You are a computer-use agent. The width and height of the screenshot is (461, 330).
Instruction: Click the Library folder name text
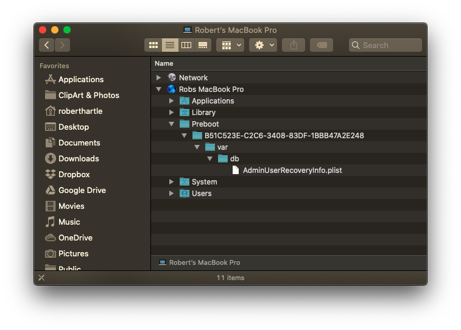click(x=203, y=112)
